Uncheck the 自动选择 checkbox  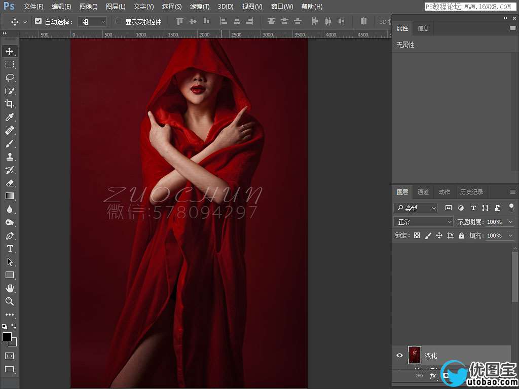click(x=38, y=22)
